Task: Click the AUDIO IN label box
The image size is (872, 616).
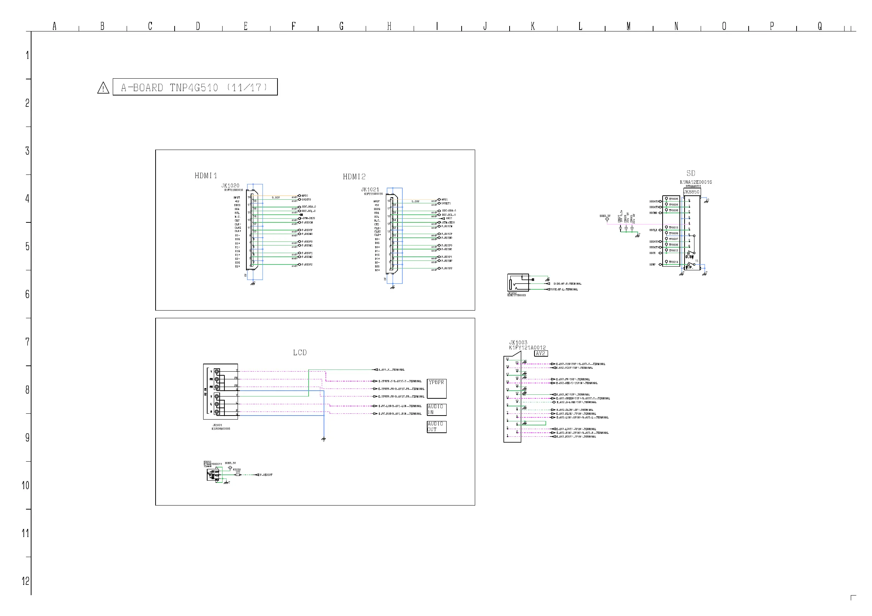Action: [436, 410]
